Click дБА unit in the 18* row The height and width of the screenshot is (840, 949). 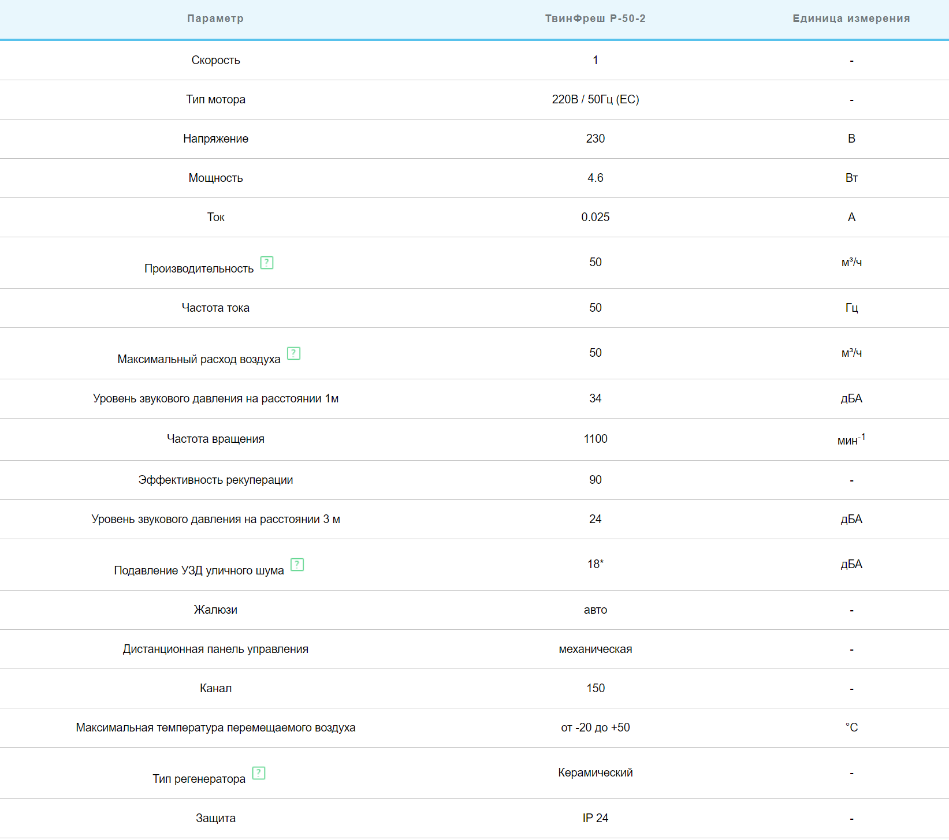pyautogui.click(x=851, y=564)
